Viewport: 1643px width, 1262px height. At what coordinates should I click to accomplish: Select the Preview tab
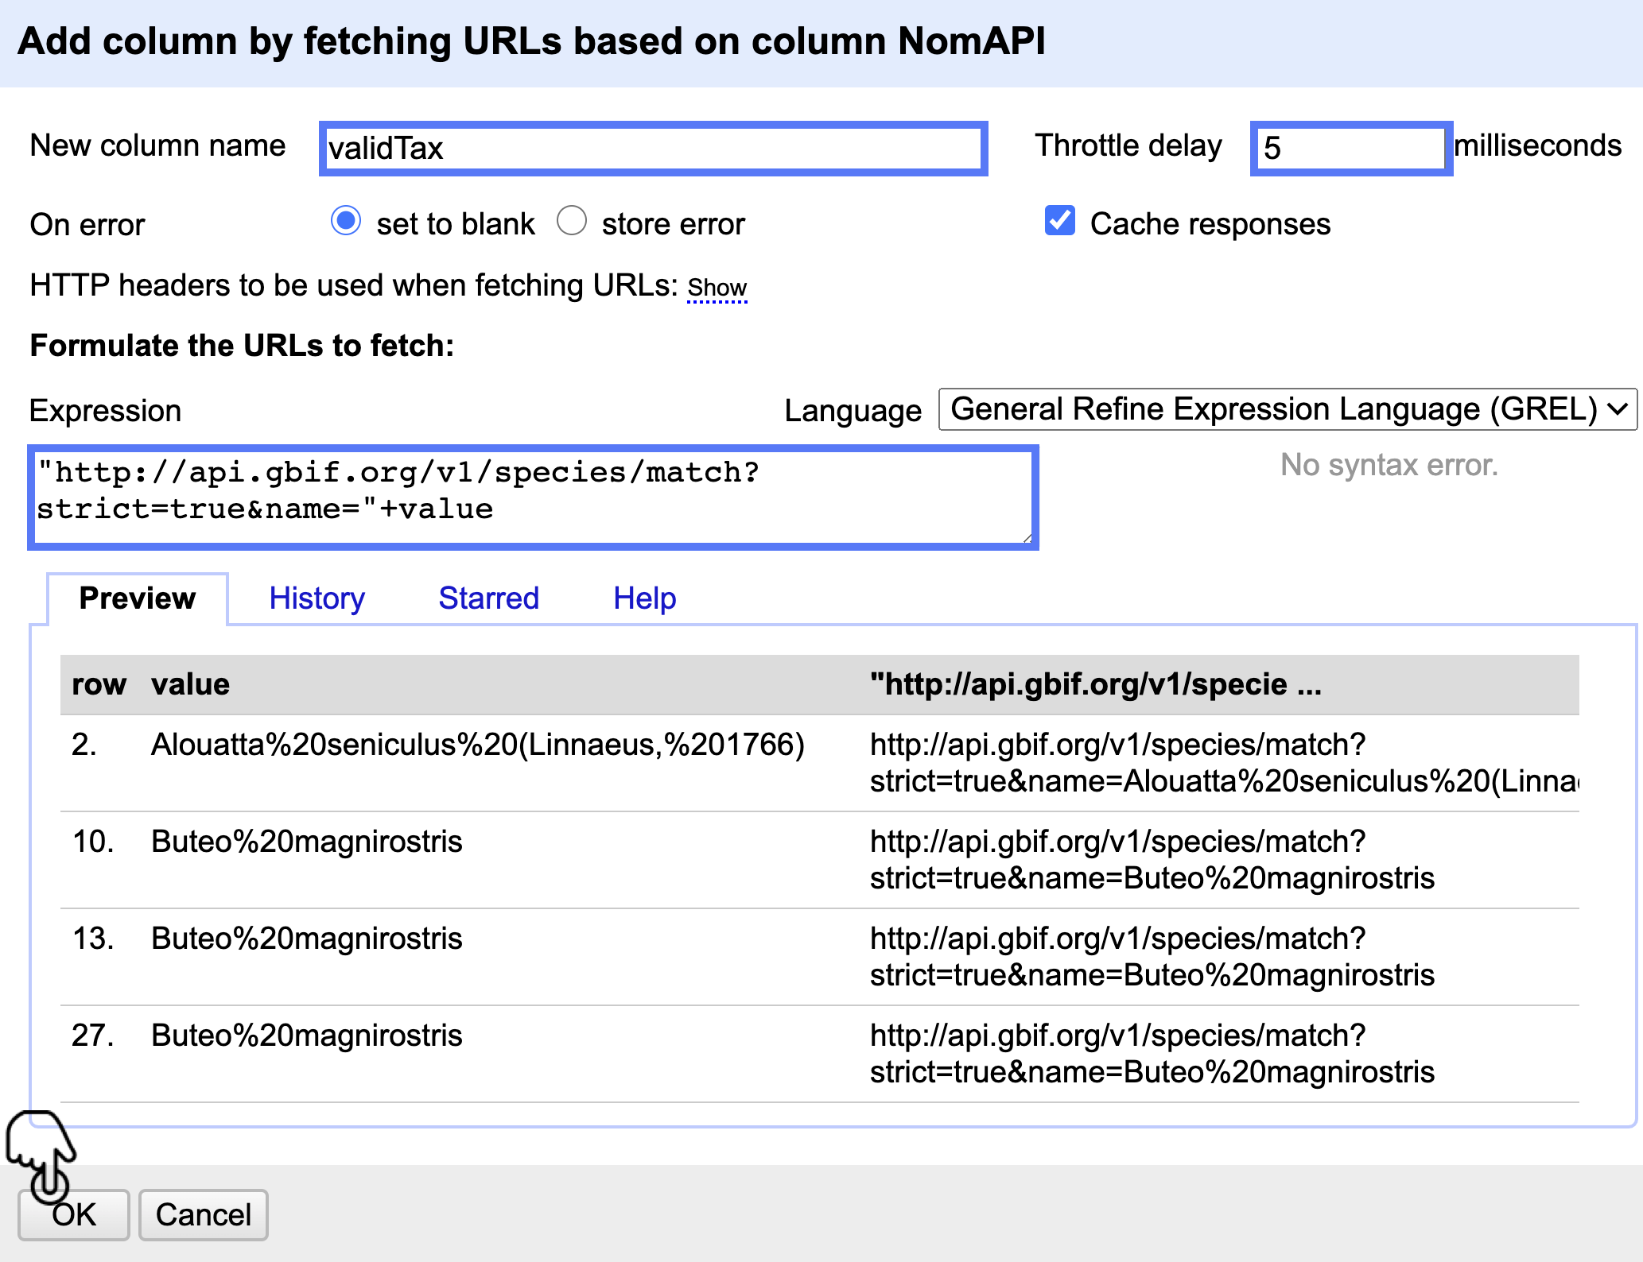[138, 598]
